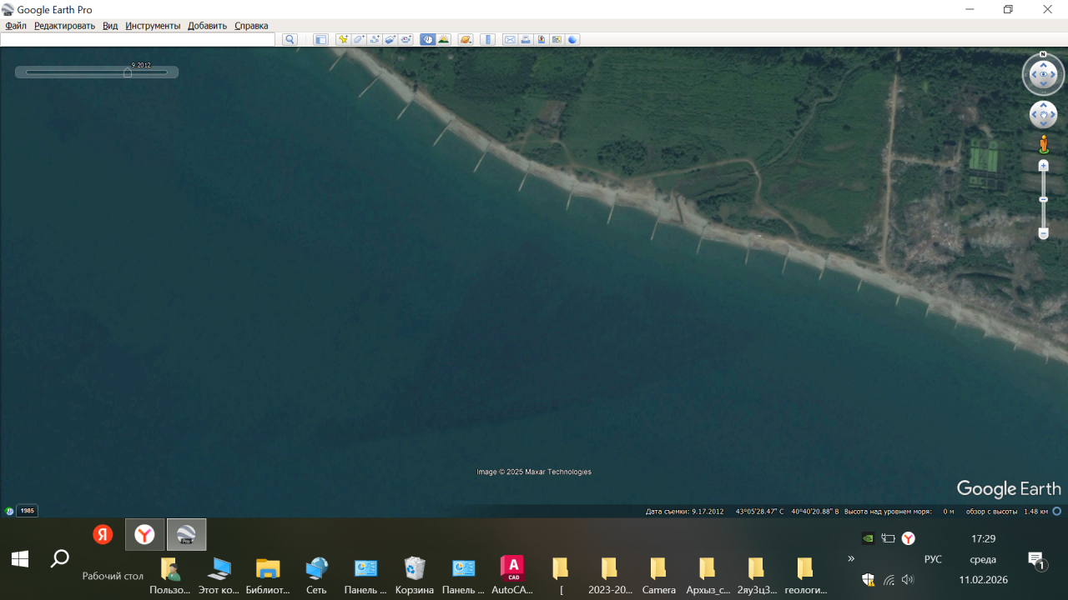Screen dimensions: 1068x600
Task: Click the Record a Tour icon
Action: (406, 40)
